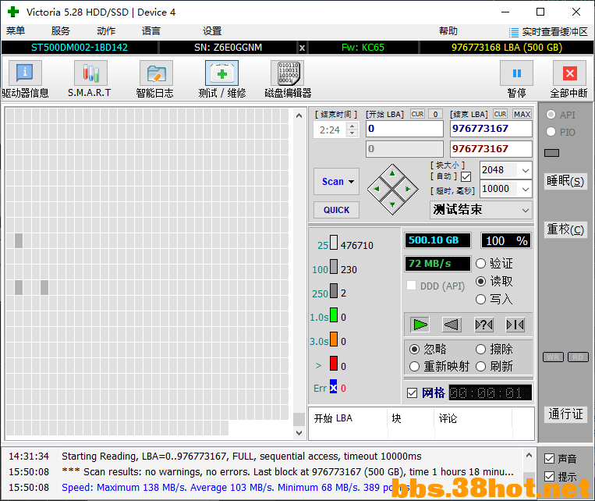Click the up arrow on diamond navigator
This screenshot has height=501, width=595.
point(392,173)
